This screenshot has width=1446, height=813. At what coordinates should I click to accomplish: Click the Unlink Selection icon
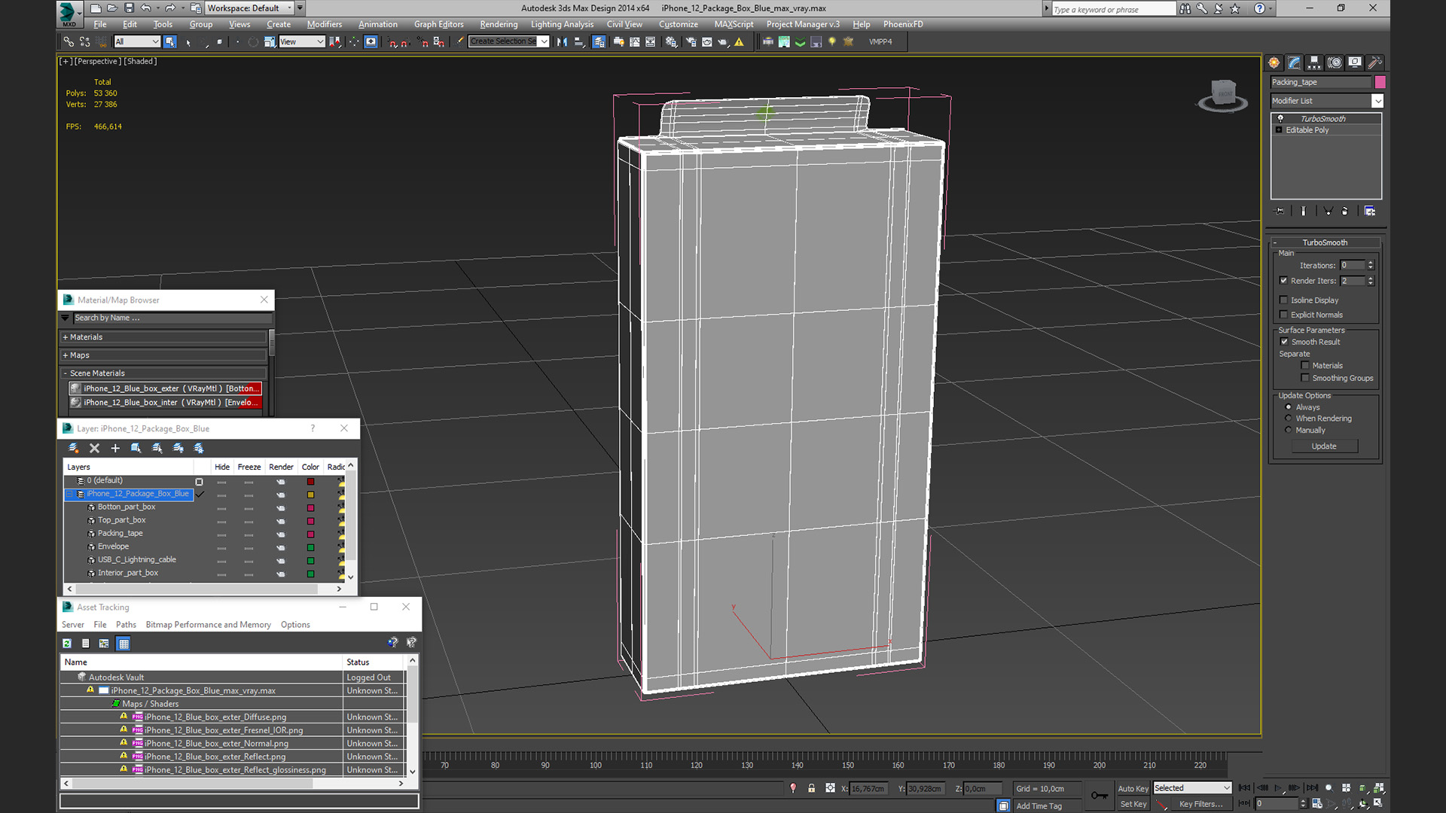tap(84, 42)
